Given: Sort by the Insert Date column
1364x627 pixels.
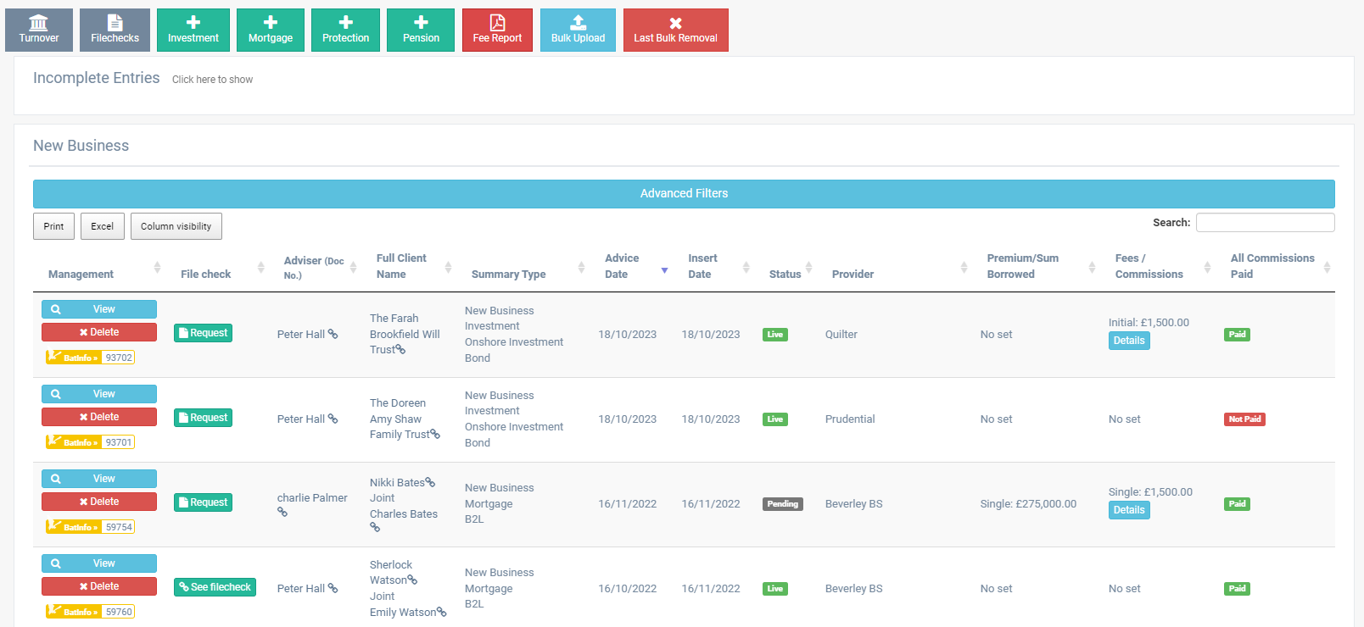Looking at the screenshot, I should [x=746, y=268].
